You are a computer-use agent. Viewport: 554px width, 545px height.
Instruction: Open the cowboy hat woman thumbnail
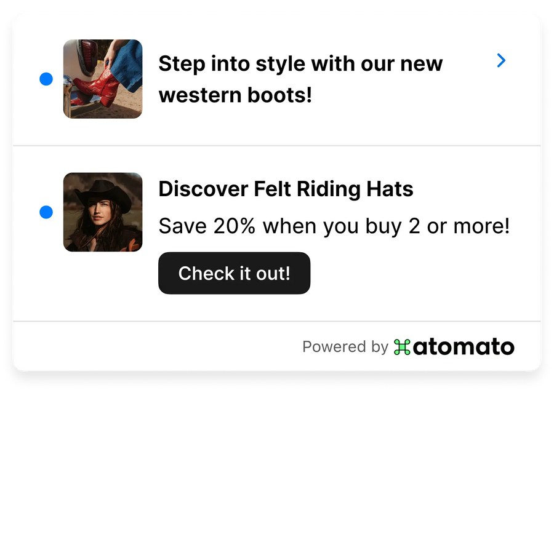(x=103, y=212)
